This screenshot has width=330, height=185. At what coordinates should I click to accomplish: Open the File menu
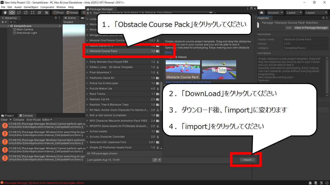(3, 7)
